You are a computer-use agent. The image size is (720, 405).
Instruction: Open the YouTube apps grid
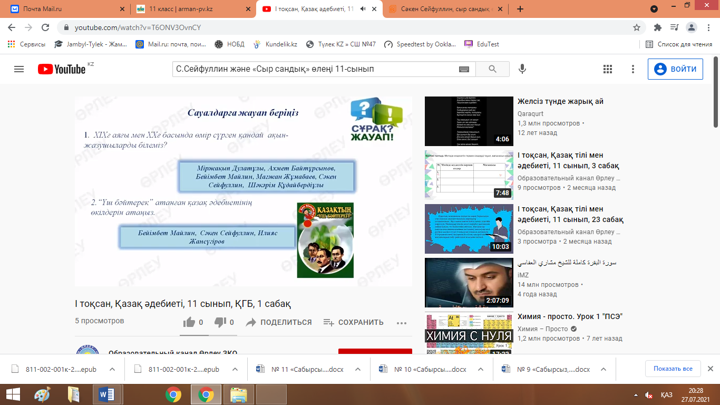pos(607,69)
